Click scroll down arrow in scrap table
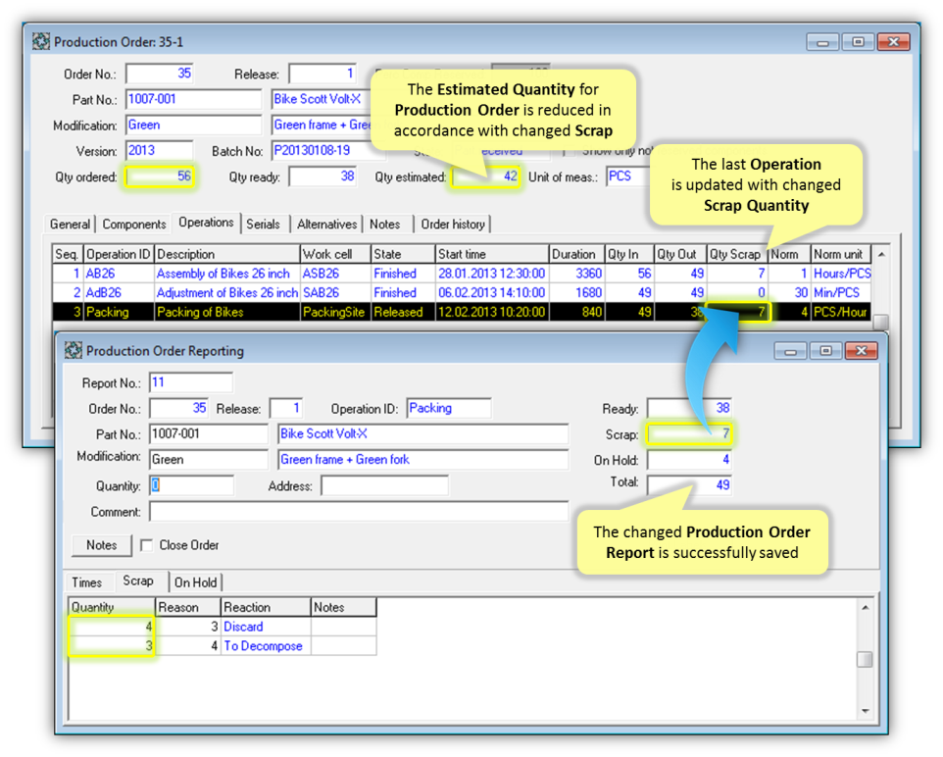Screen dimensions: 943x757 coord(865,711)
